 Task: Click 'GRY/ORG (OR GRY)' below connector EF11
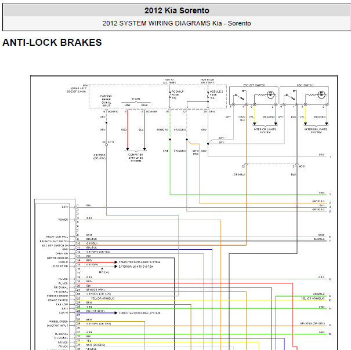click(x=99, y=156)
